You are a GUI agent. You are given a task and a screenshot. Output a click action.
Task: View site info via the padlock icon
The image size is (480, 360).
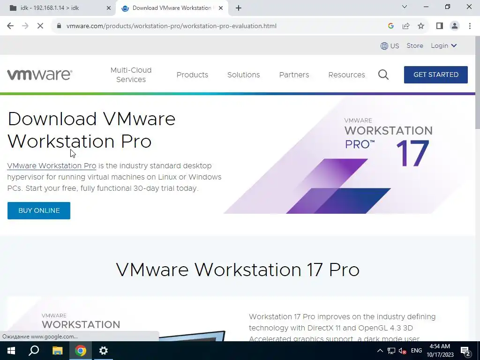[59, 26]
